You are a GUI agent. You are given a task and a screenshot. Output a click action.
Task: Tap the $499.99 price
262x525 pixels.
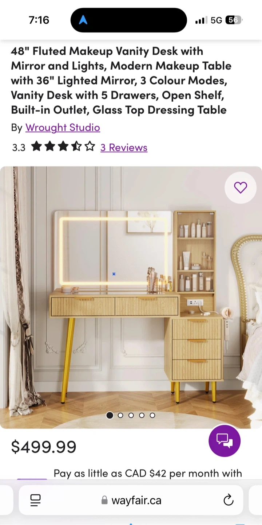[x=44, y=447]
